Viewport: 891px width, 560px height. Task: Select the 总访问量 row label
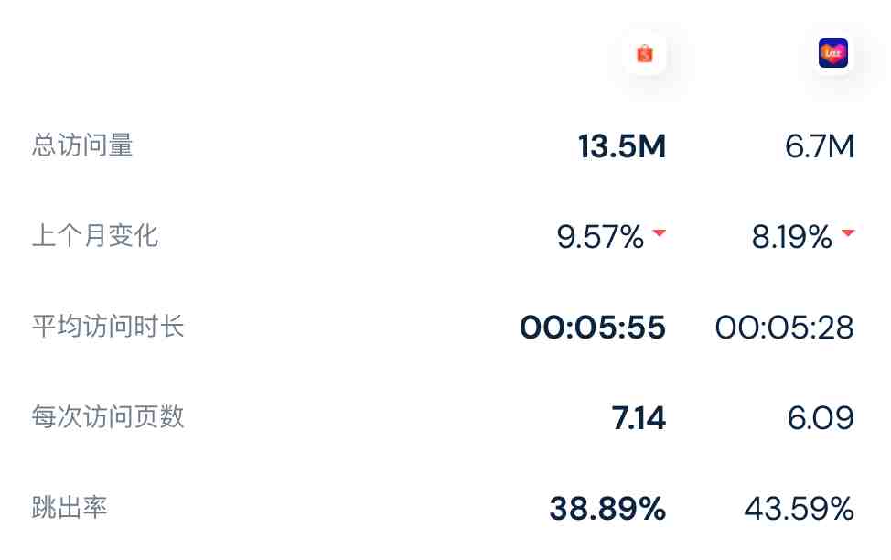tap(82, 145)
